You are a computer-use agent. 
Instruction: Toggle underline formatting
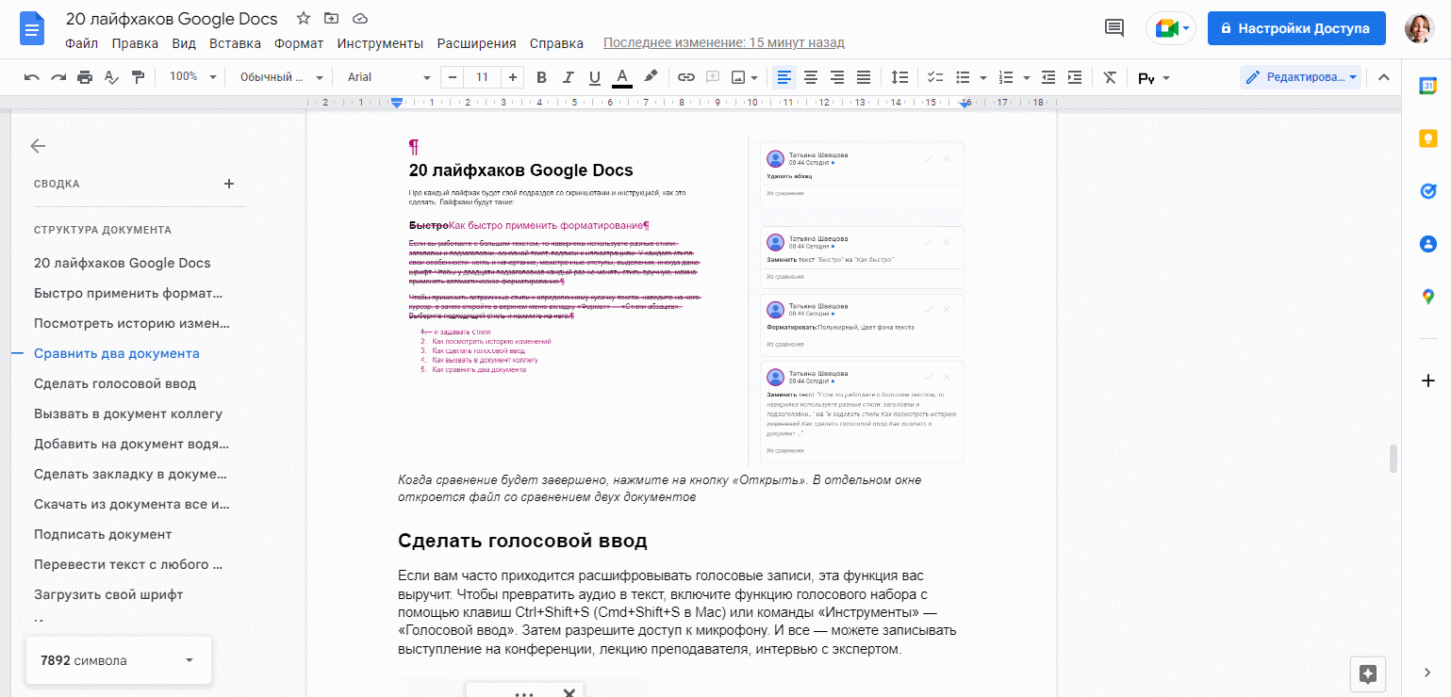594,77
